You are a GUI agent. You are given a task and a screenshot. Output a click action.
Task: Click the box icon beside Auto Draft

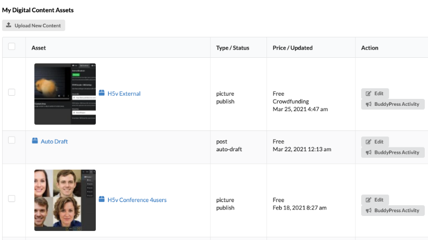35,141
